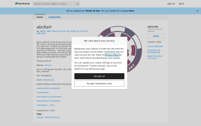
Task: Focus the artist, album, or track search field
Action: pos(56,4)
